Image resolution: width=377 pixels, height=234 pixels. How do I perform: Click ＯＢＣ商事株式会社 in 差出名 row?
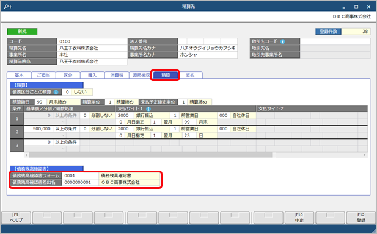pyautogui.click(x=120, y=182)
